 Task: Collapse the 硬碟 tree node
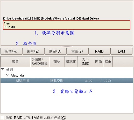3,69
